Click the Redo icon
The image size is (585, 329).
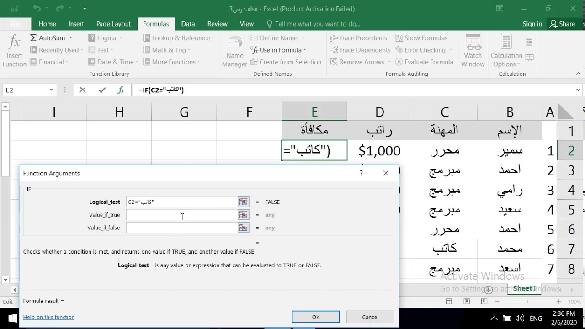point(59,8)
